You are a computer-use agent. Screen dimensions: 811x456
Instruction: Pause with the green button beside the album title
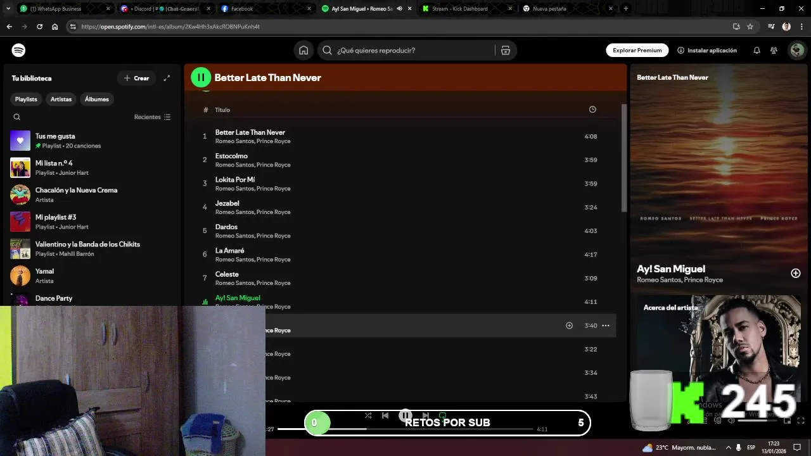201,77
